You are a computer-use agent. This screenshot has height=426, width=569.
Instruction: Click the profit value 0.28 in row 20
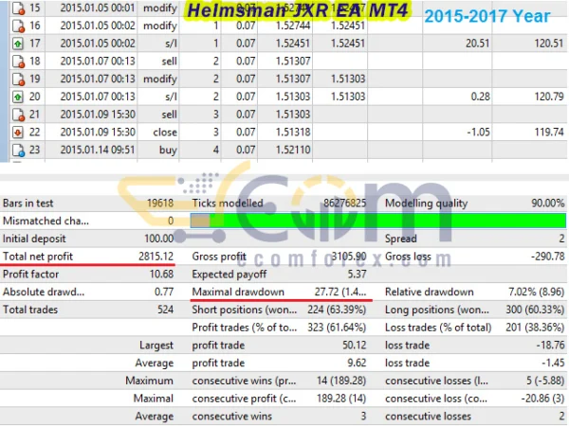point(481,97)
